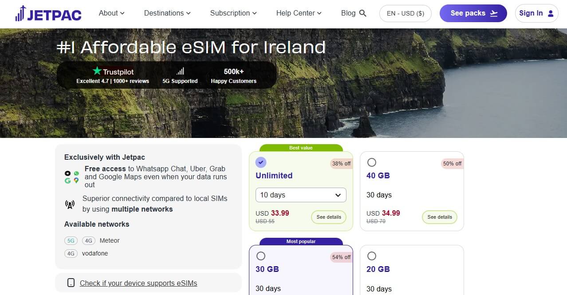The width and height of the screenshot is (567, 295).
Task: Click the Jetpac logo icon
Action: click(20, 13)
